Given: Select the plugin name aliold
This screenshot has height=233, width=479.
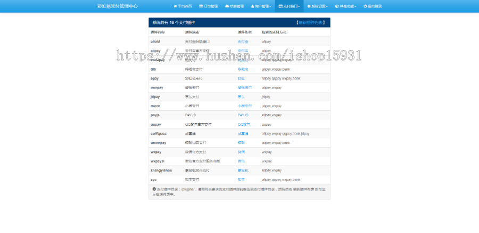Looking at the screenshot, I should coord(155,41).
